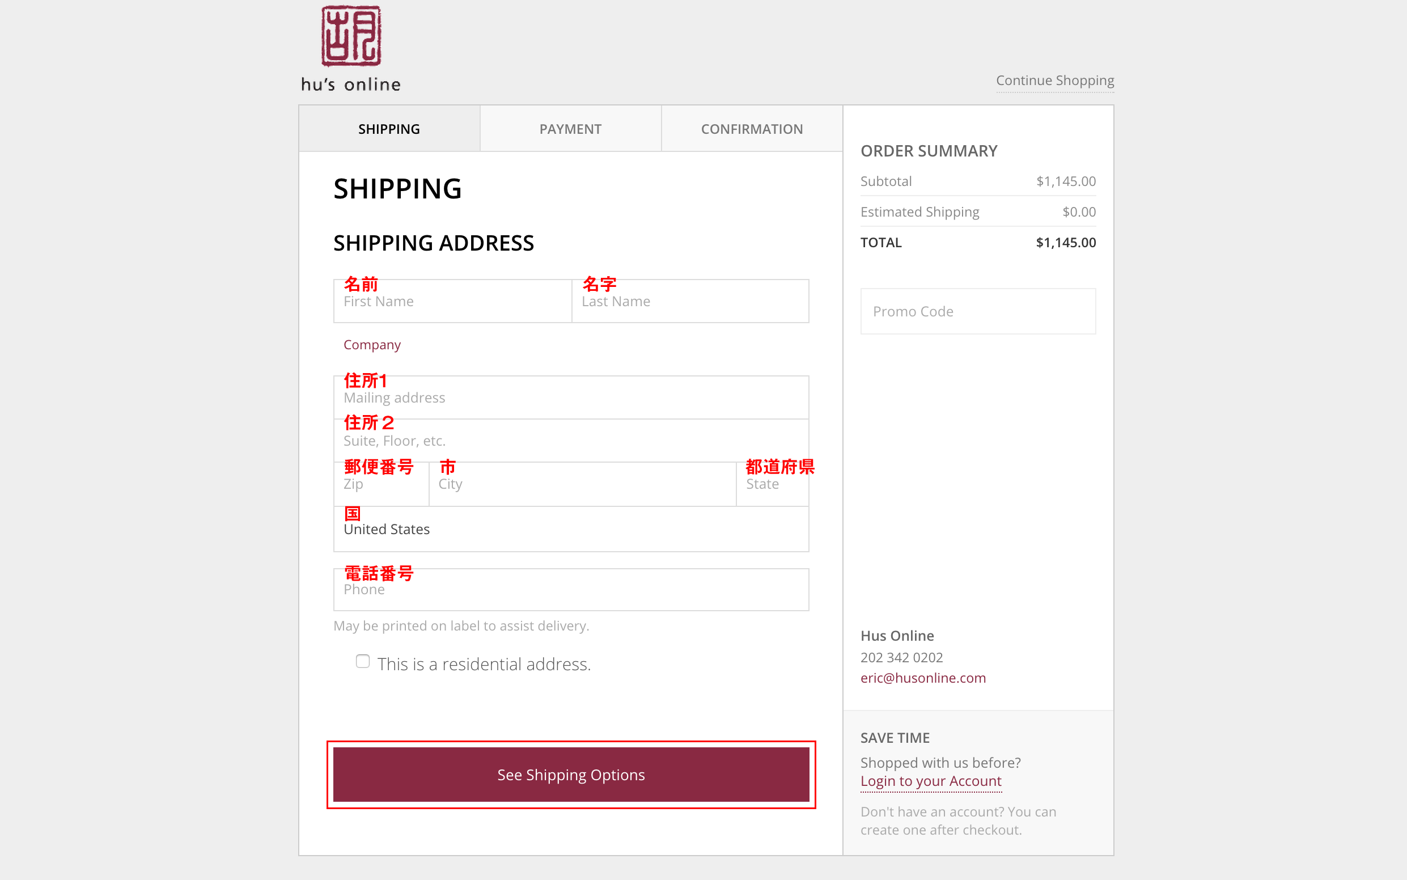Image resolution: width=1407 pixels, height=880 pixels.
Task: Check the residential address checkbox
Action: pos(362,661)
